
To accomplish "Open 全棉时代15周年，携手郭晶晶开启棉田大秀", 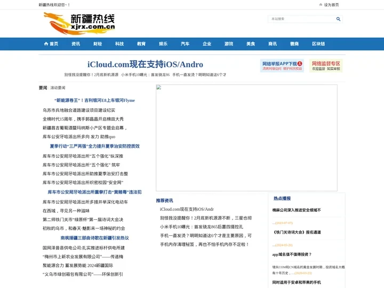I will [x=83, y=119].
